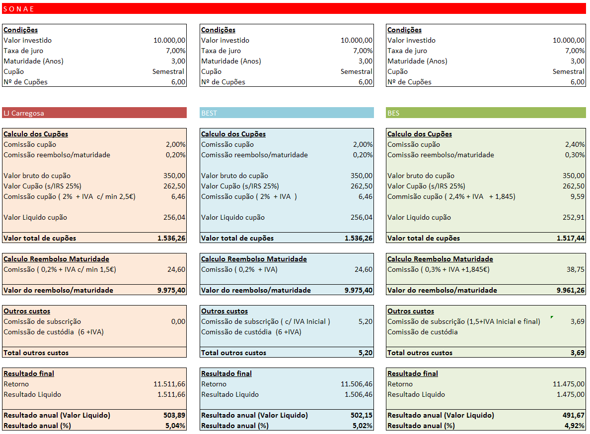Screen dimensions: 590x434
Task: Click BES Valor do reembolso/maturidade 9.961,26
Action: tap(571, 290)
